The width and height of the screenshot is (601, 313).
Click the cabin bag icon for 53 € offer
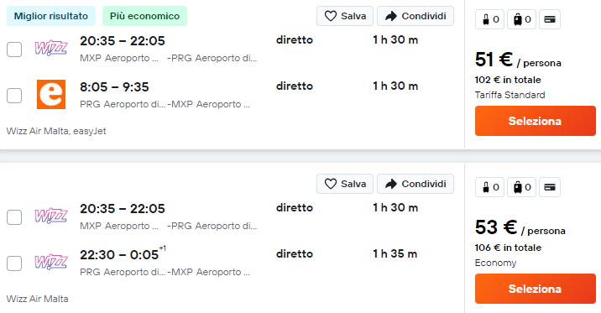pos(486,187)
